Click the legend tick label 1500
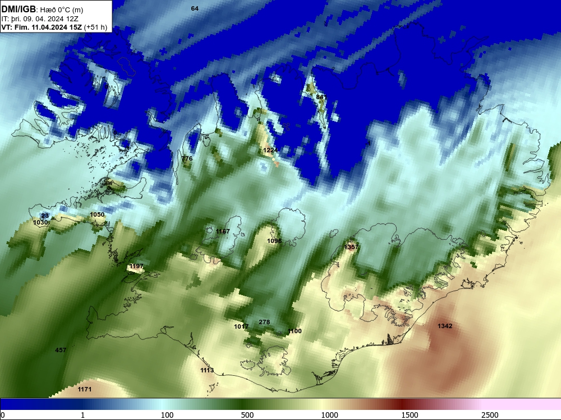Viewport: 561px width, 420px height. point(410,415)
